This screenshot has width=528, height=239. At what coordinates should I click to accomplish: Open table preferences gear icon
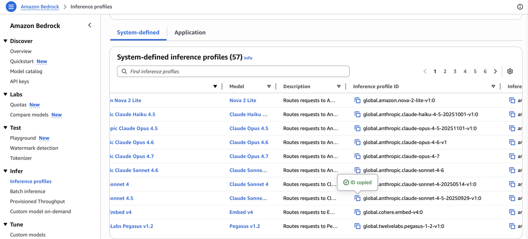tap(510, 71)
